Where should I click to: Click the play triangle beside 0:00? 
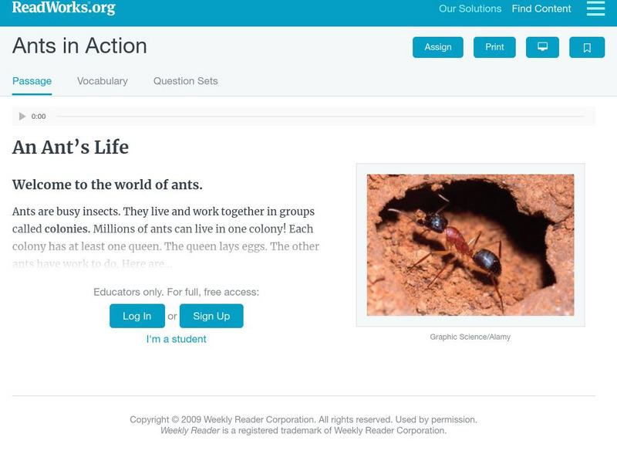coord(22,117)
